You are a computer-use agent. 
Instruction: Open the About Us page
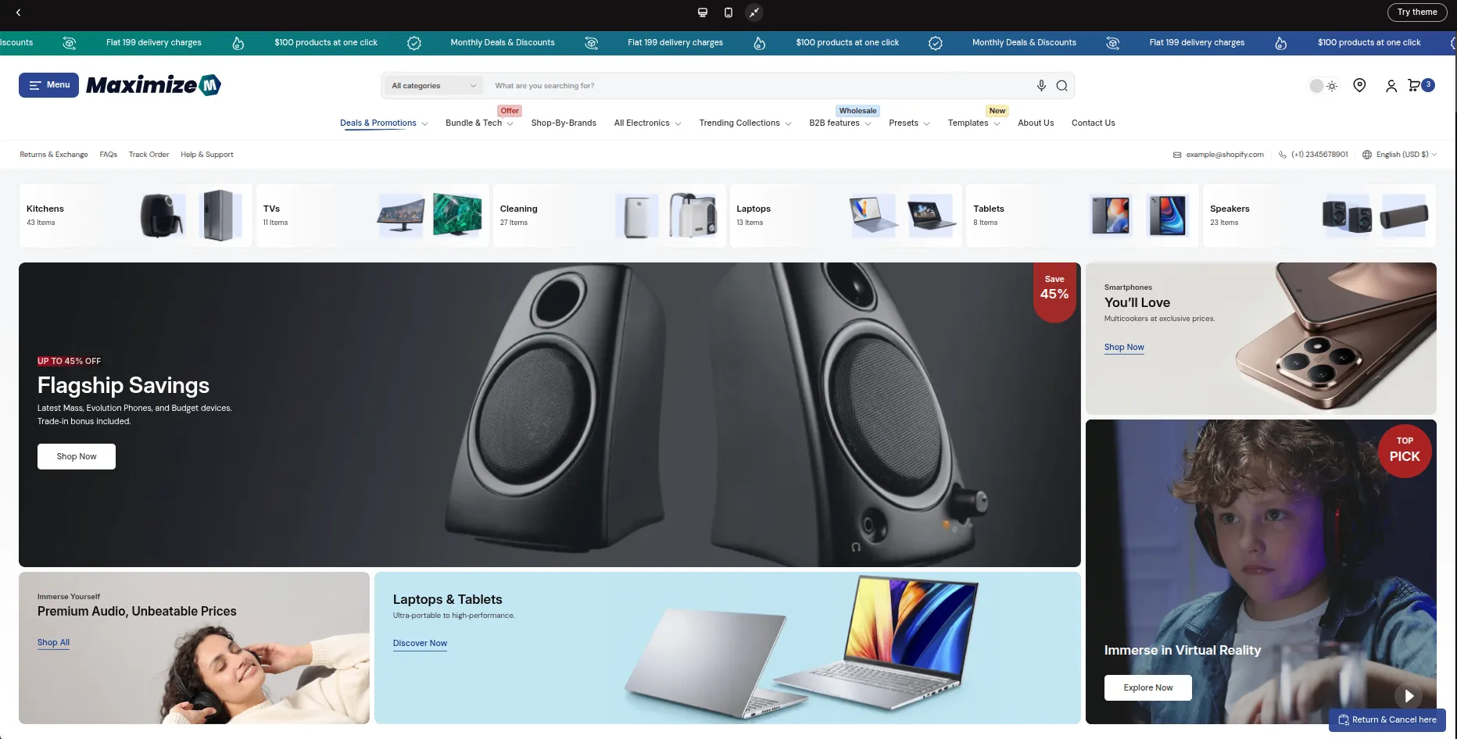point(1036,123)
